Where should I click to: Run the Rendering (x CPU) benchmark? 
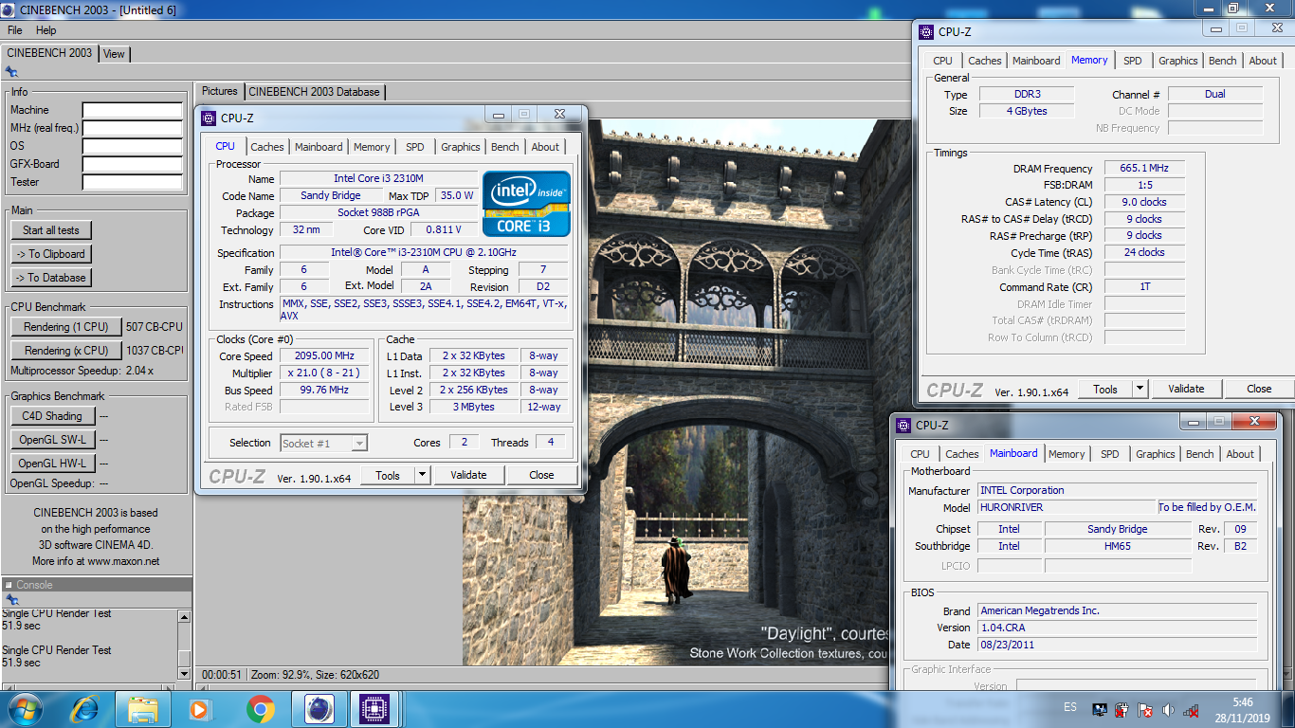point(66,351)
